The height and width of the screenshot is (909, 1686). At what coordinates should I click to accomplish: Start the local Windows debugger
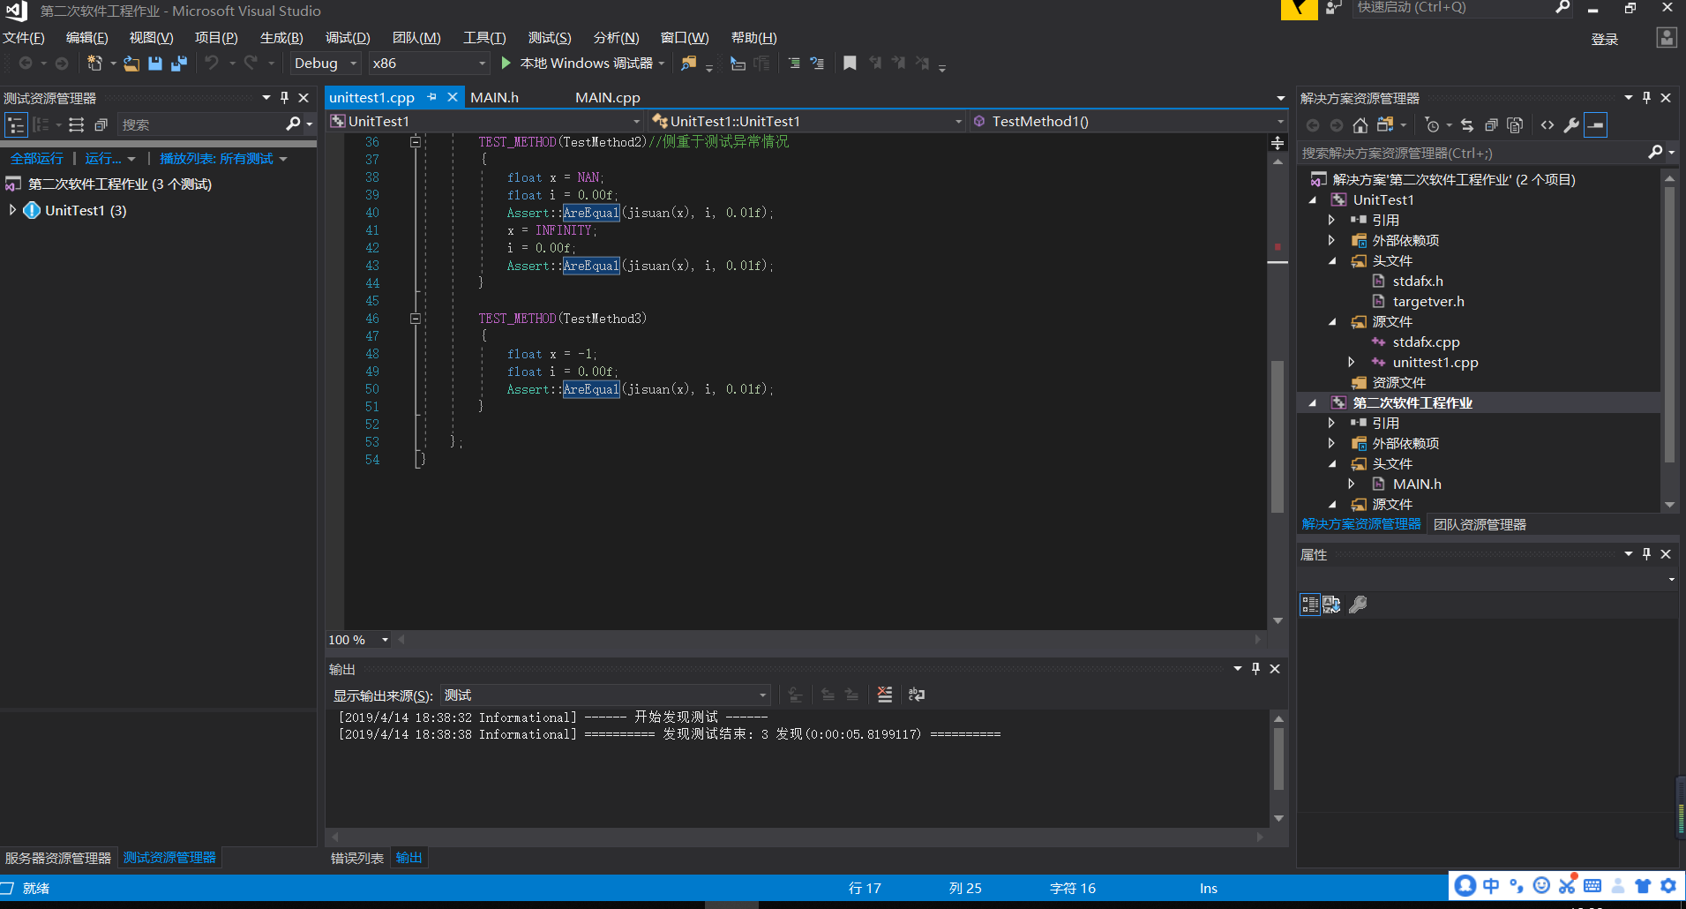(x=582, y=63)
